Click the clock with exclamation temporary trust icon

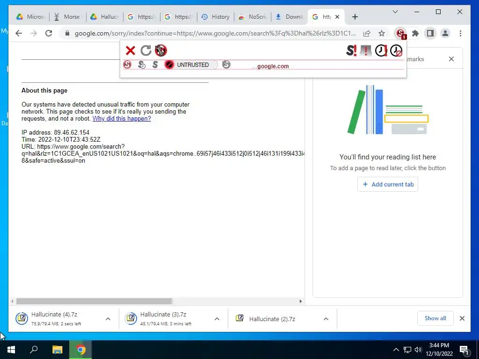point(381,50)
